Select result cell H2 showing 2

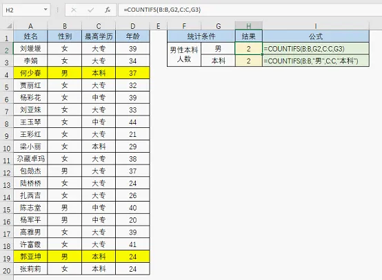click(249, 49)
